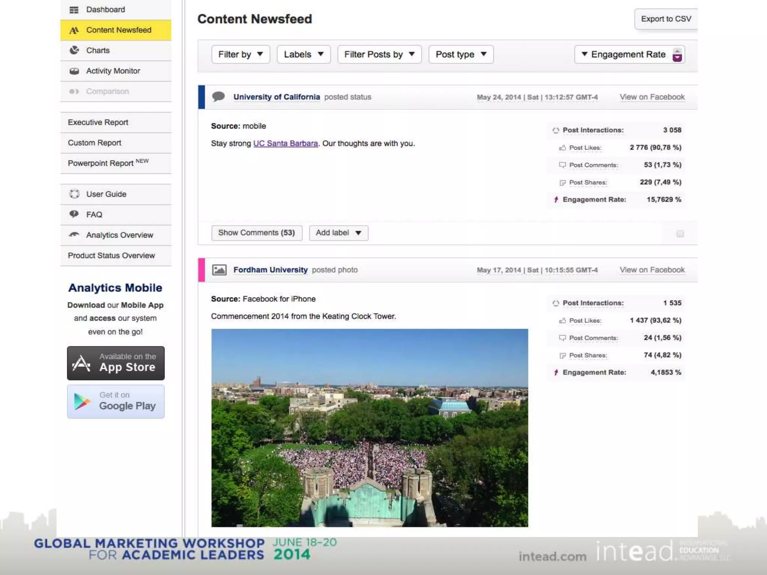Click the Charts pie icon in sidebar

click(x=74, y=50)
